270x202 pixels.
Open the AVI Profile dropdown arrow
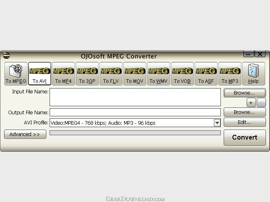(217, 123)
